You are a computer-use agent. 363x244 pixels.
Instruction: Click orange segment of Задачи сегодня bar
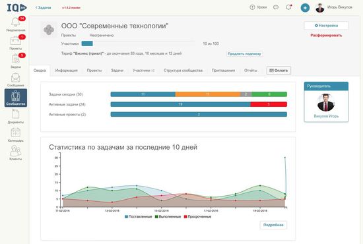click(x=208, y=94)
